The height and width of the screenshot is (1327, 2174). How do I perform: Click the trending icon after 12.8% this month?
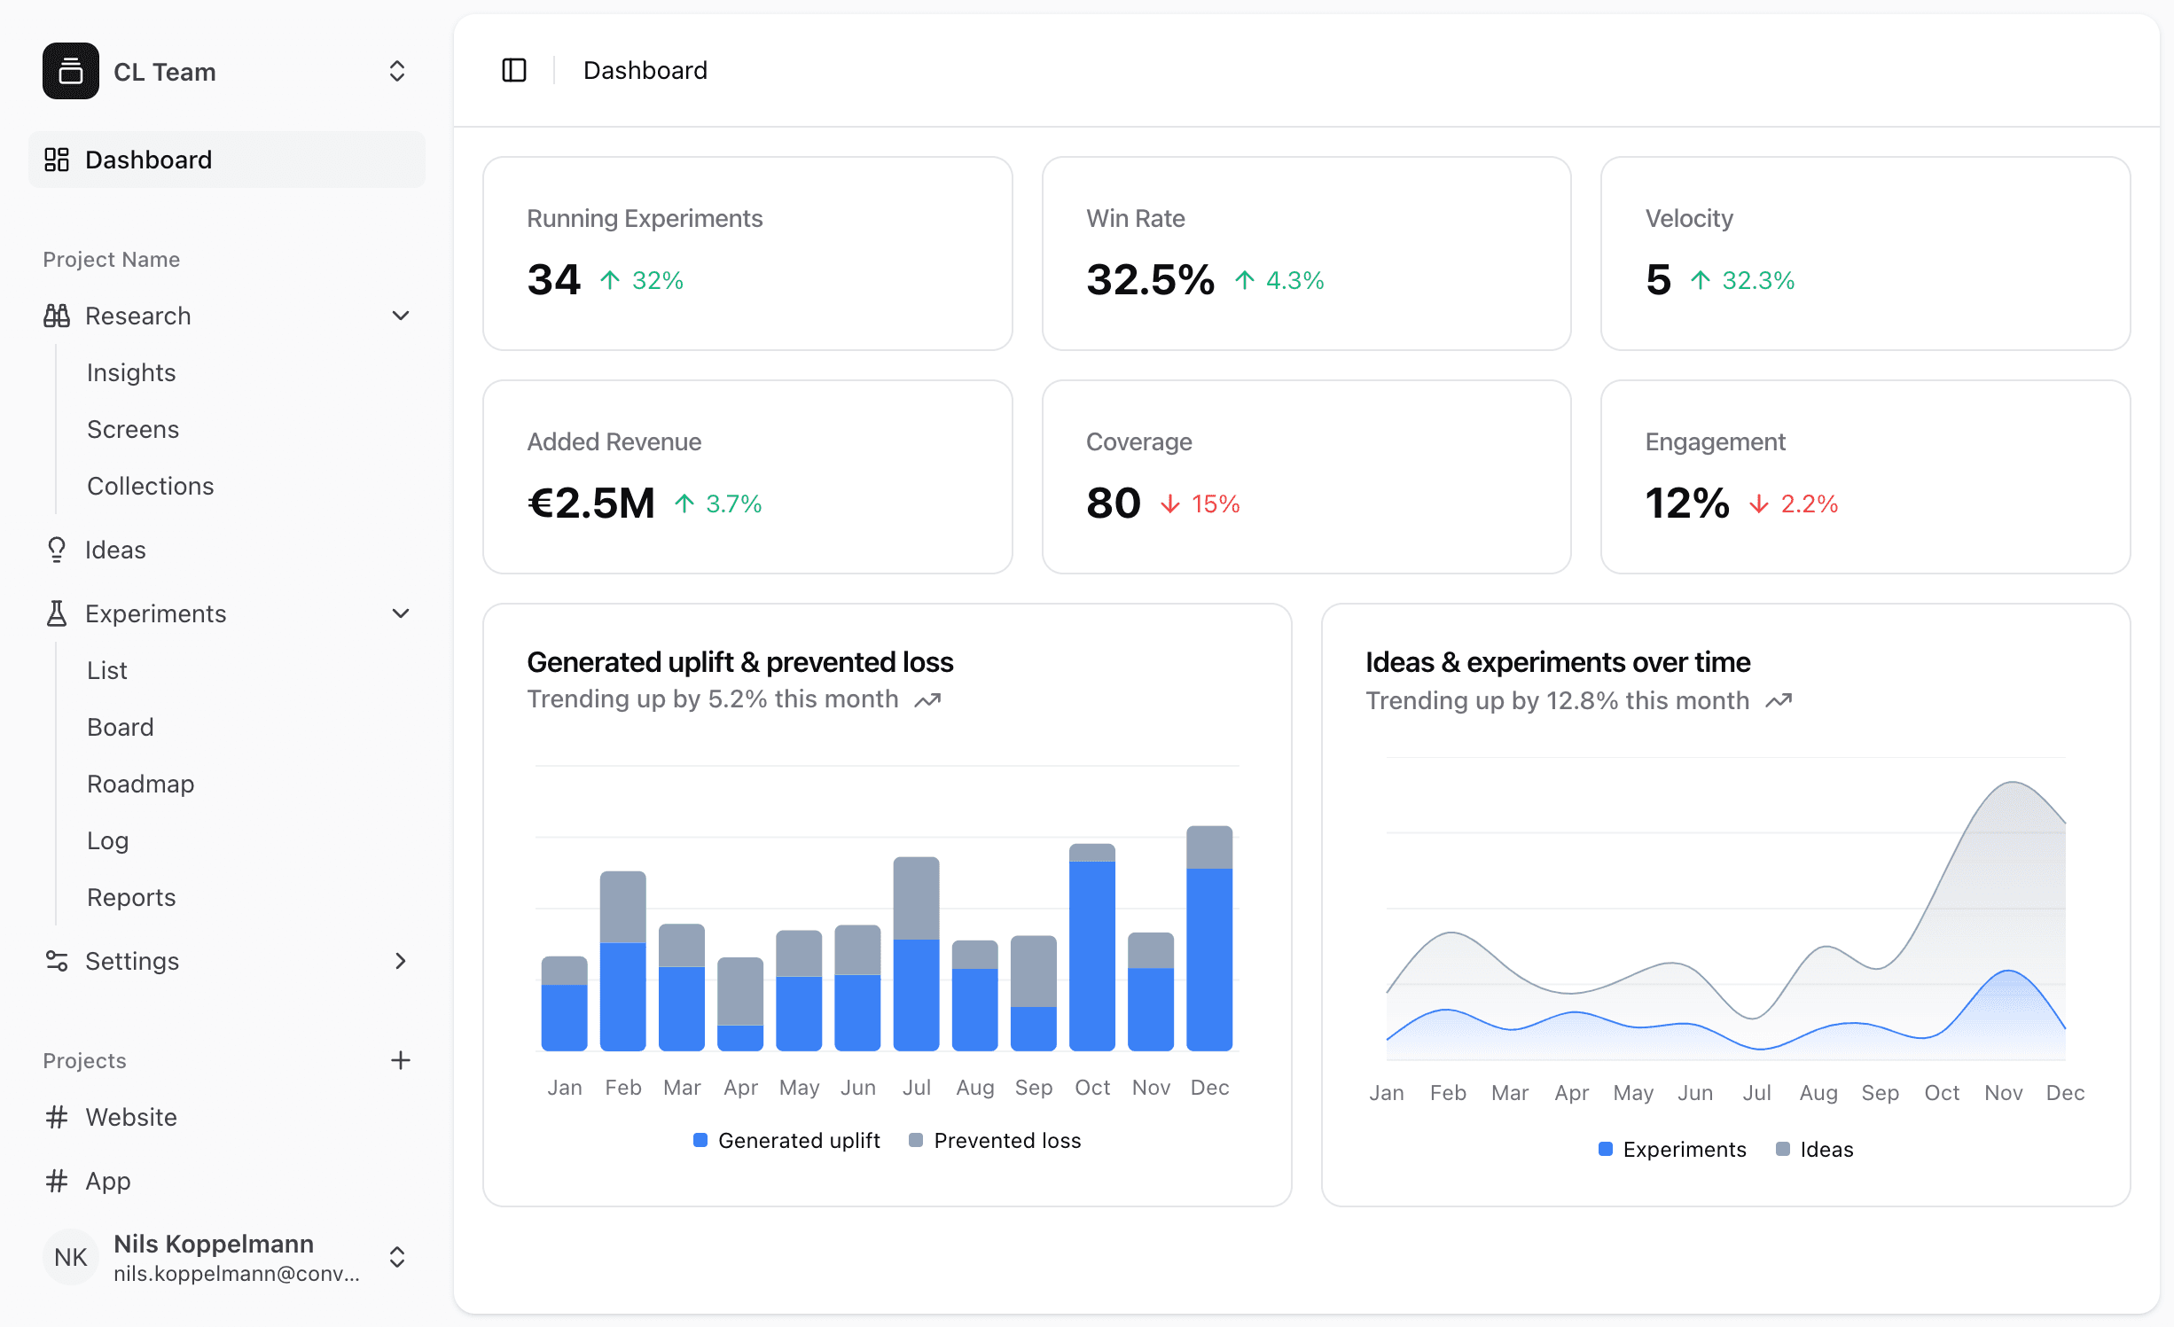1779,701
